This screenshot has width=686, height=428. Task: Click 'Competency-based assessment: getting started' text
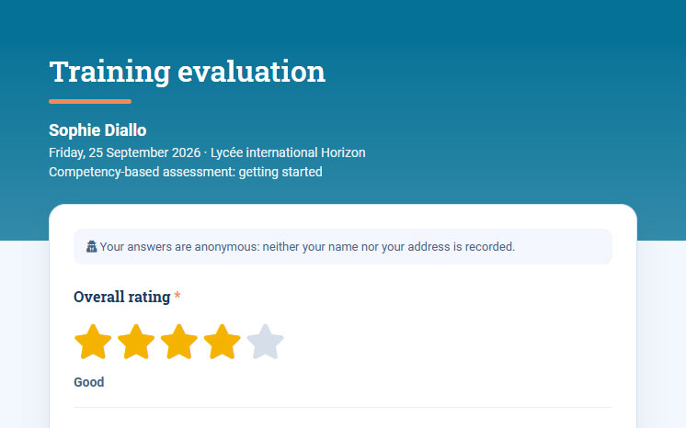(186, 172)
